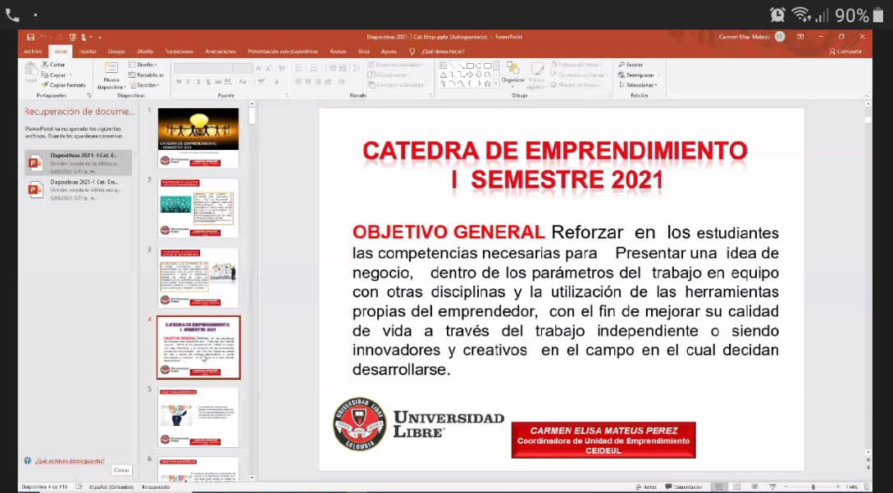Click the Restablecer slide command

[x=146, y=75]
